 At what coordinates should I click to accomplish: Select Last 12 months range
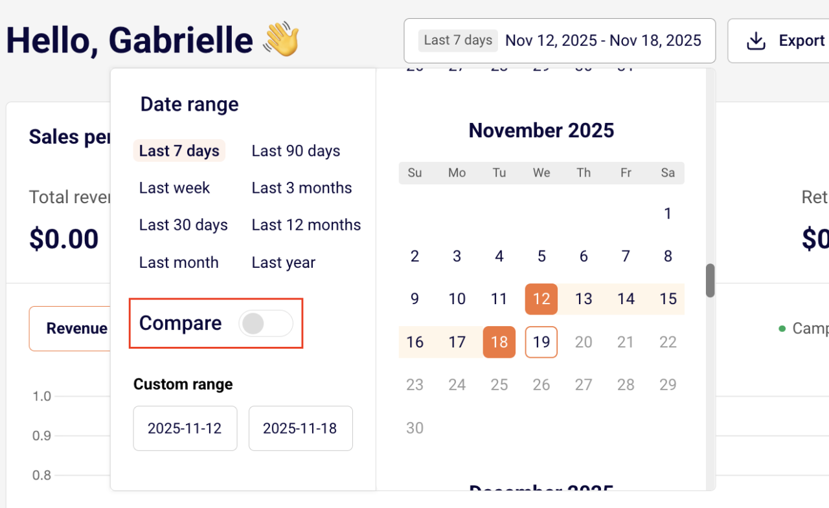(x=306, y=225)
